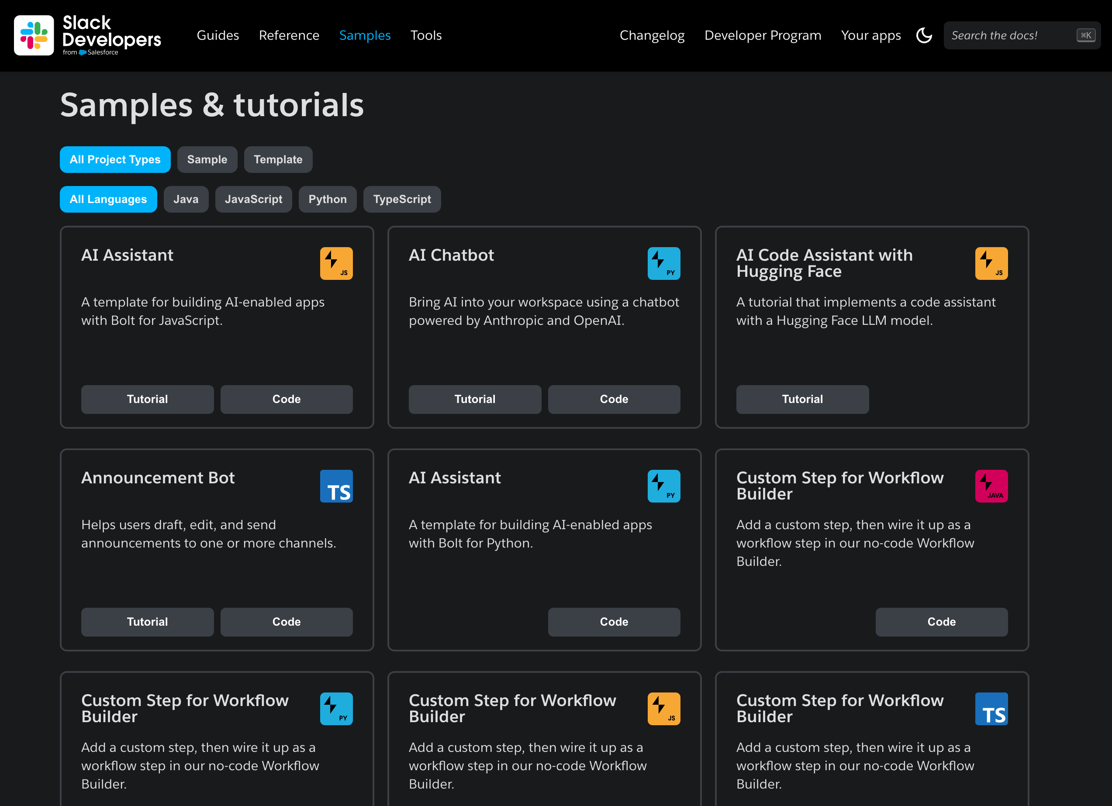Open the Changelog link

(652, 35)
